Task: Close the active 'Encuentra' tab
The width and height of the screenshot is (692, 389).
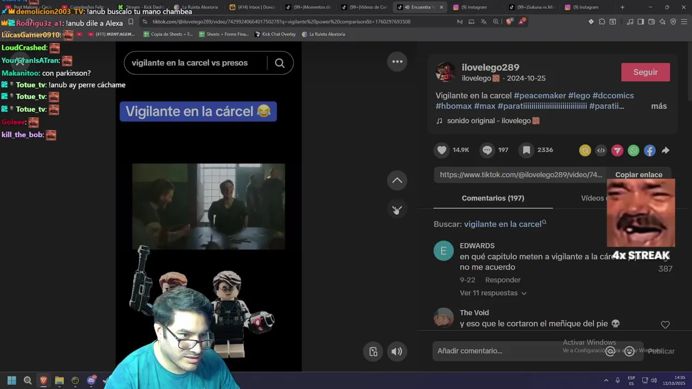Action: pos(441,7)
